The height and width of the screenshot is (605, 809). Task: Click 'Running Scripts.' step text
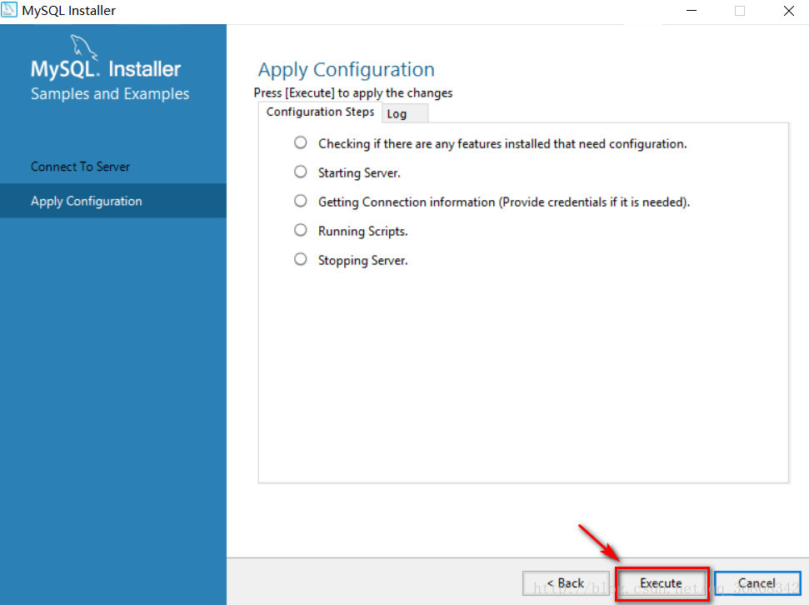click(x=362, y=232)
